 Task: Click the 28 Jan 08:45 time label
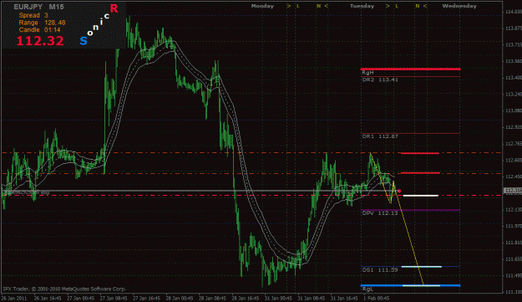(x=212, y=299)
